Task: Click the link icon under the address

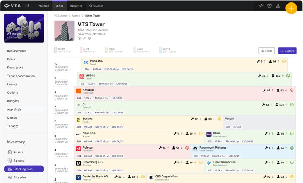Action: pyautogui.click(x=84, y=38)
